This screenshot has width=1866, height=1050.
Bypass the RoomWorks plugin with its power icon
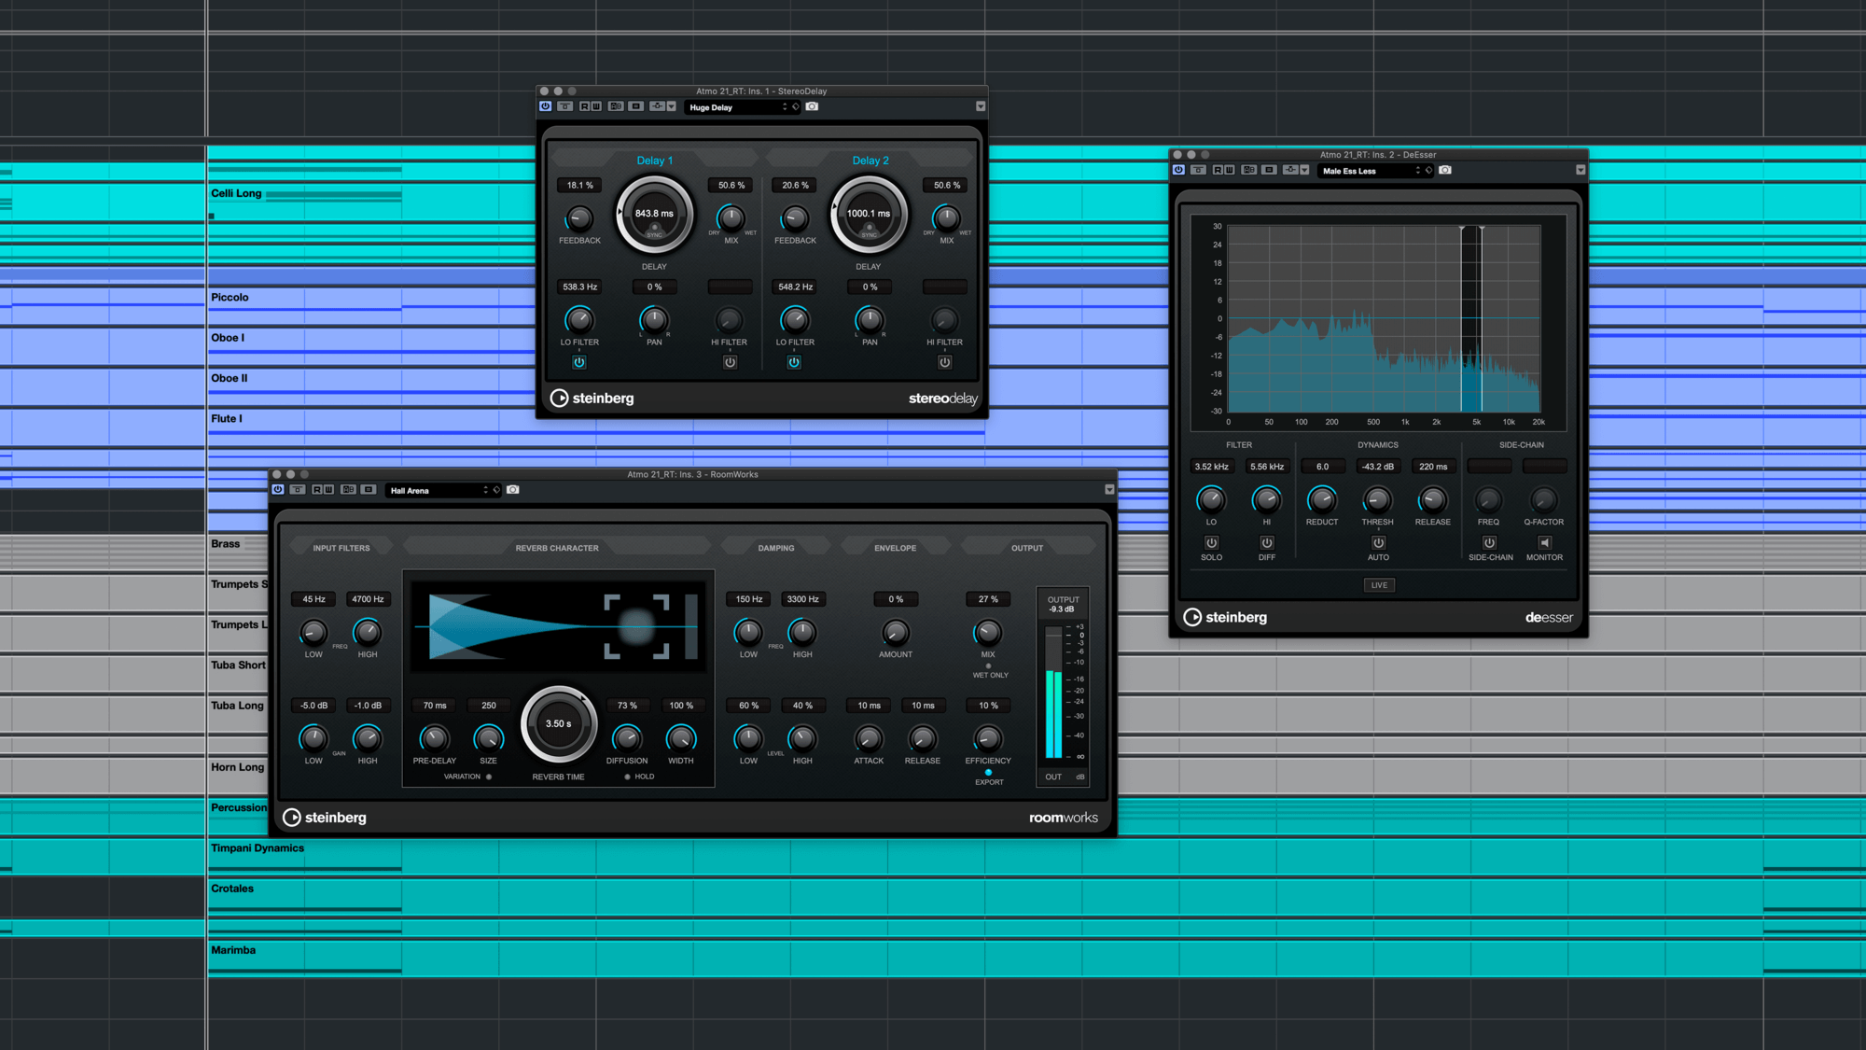coord(278,489)
